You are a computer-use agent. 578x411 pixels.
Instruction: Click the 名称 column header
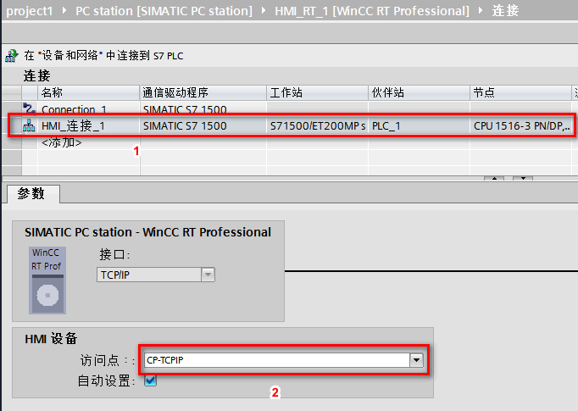tap(89, 92)
